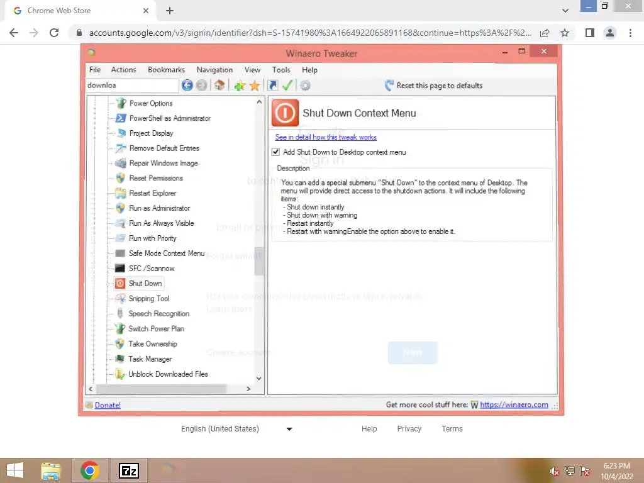The image size is (644, 483).
Task: Open the Tools menu
Action: tap(281, 70)
